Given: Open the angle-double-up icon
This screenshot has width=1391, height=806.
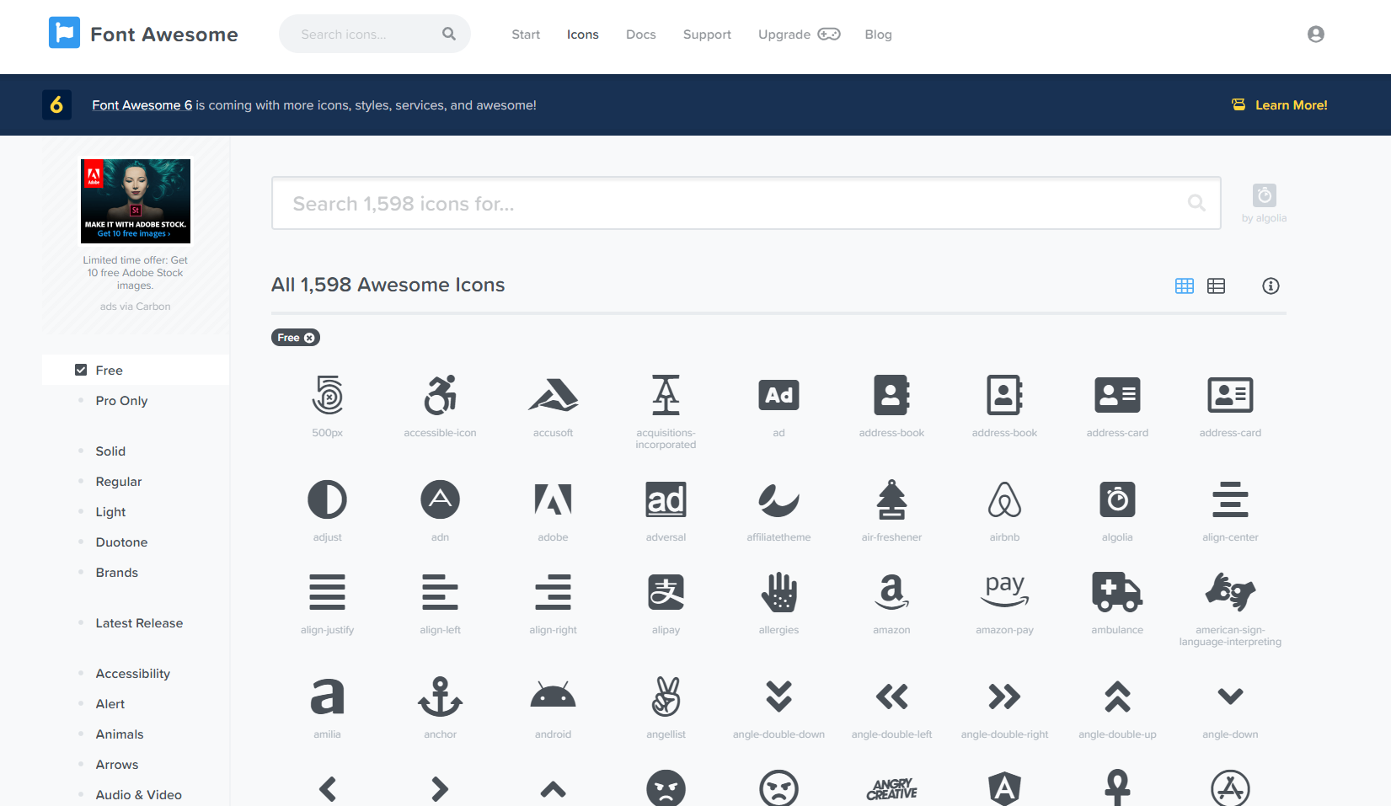Looking at the screenshot, I should coord(1117,697).
